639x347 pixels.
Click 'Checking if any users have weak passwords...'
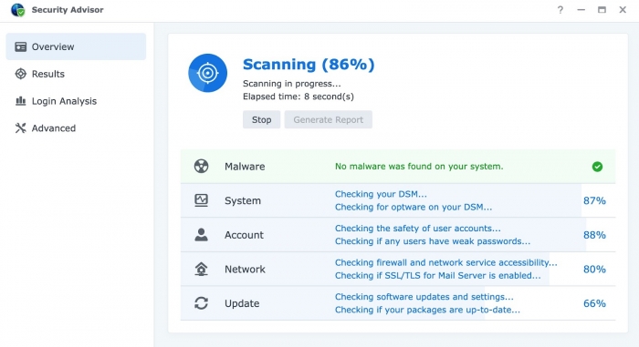[433, 241]
